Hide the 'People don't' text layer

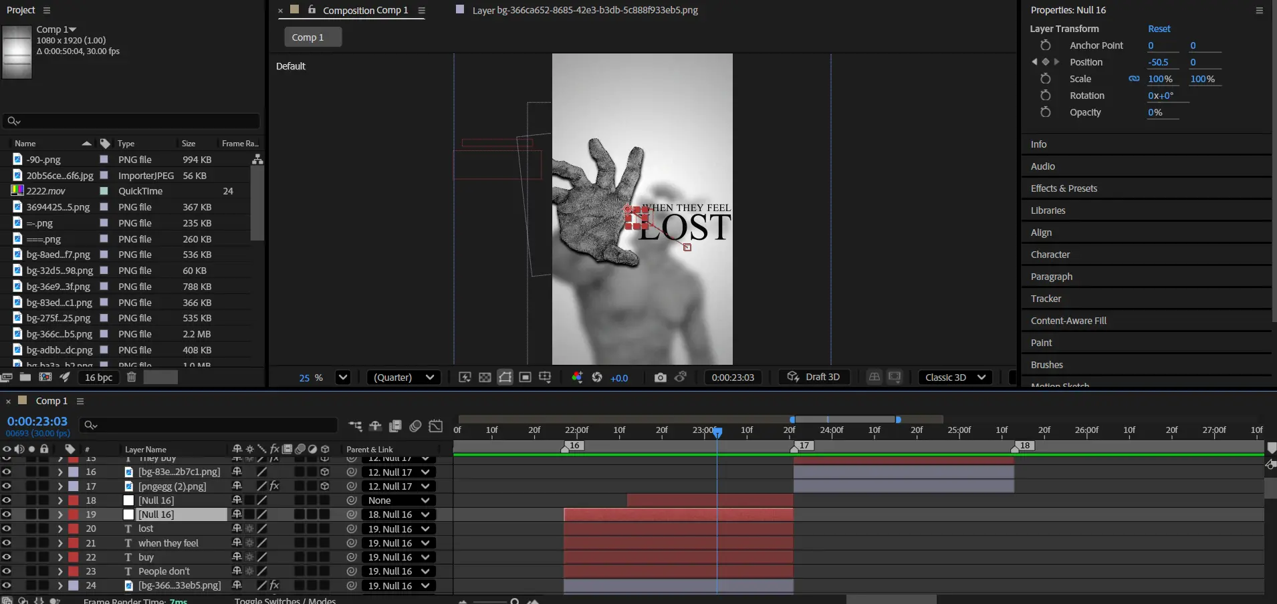pyautogui.click(x=7, y=571)
